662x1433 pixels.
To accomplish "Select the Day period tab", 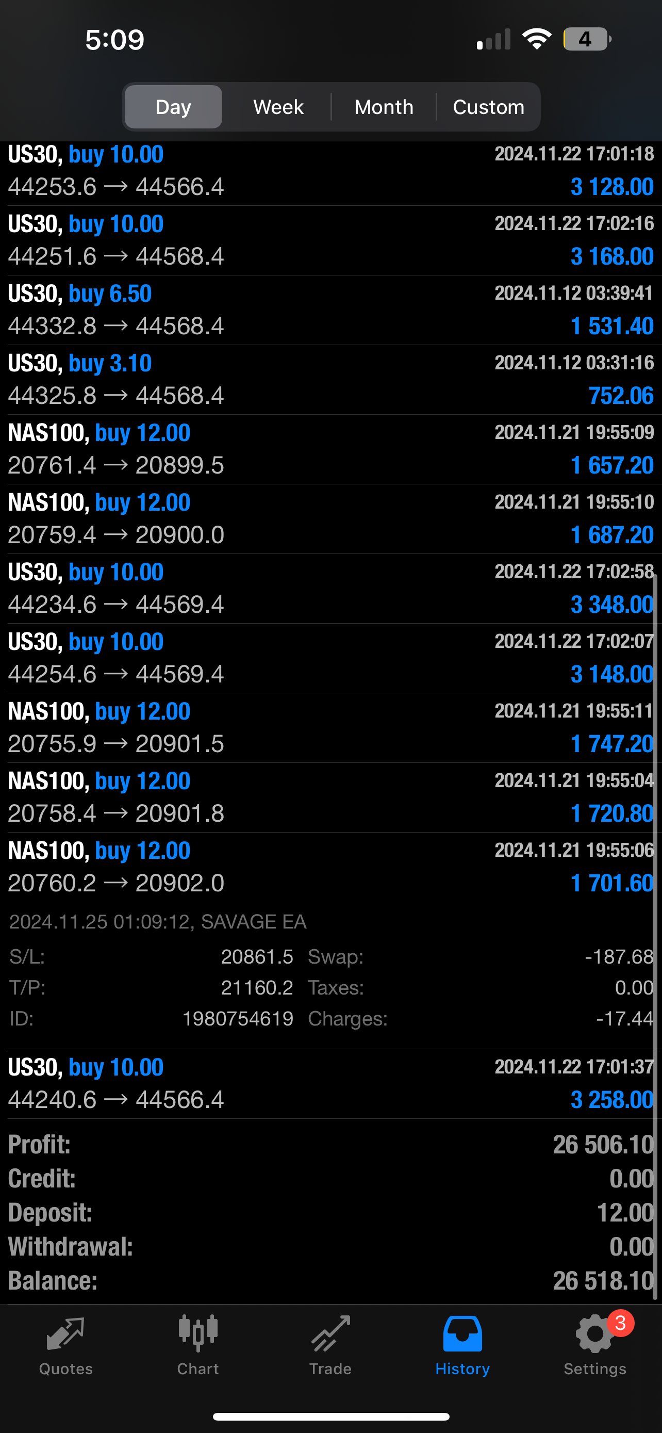I will click(173, 107).
